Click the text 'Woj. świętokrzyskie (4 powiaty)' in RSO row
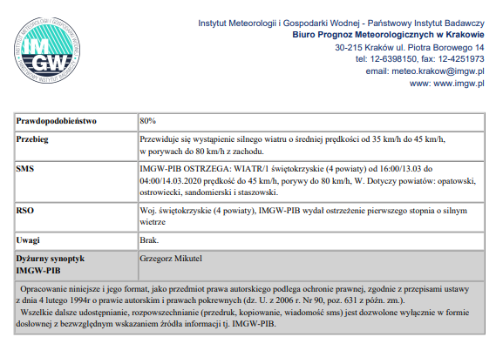 click(x=197, y=211)
